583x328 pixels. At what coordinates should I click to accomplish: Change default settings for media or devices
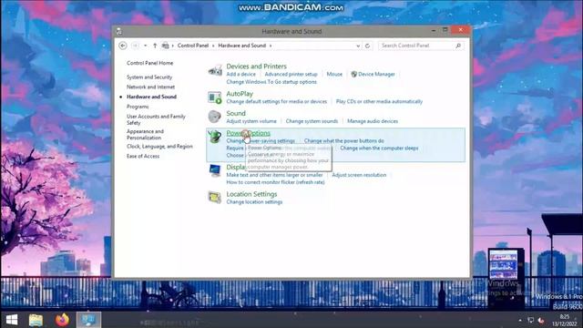(x=276, y=101)
